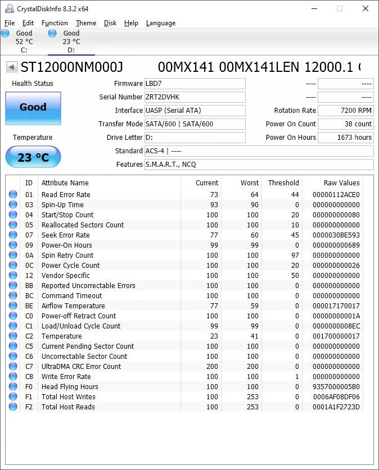Click the ST12000NM000J disk model title
This screenshot has width=379, height=470.
(72, 67)
